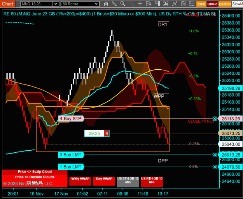Cancel the 1 Buy LMT order X
Image resolution: width=243 pixels, height=199 pixels.
point(215,167)
